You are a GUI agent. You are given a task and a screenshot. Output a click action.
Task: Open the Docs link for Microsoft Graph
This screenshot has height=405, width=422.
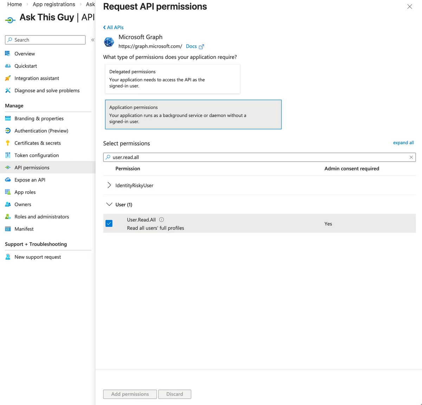click(x=191, y=46)
